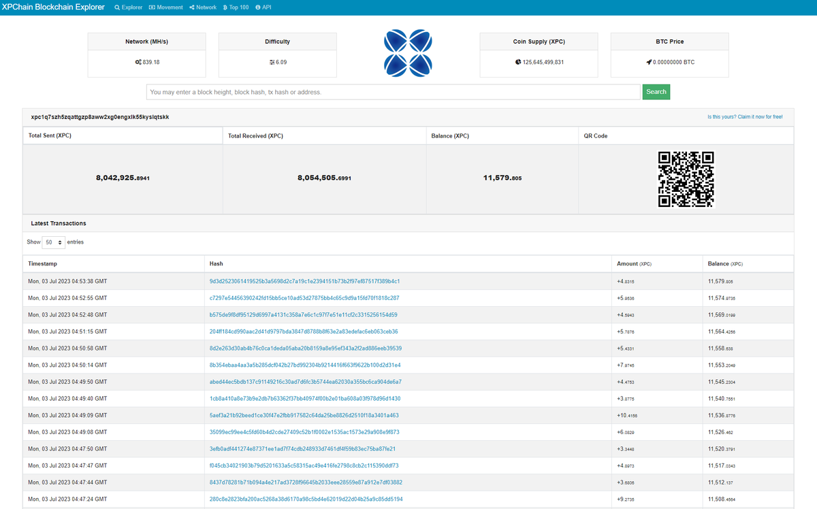Open transaction hash starting 8437d78281b71b09

(306, 482)
